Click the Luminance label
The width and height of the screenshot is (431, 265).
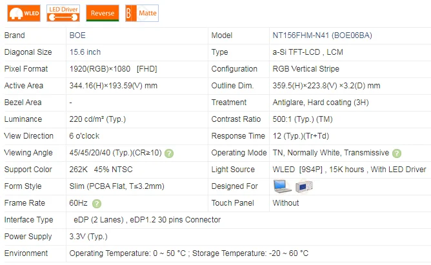pos(23,119)
